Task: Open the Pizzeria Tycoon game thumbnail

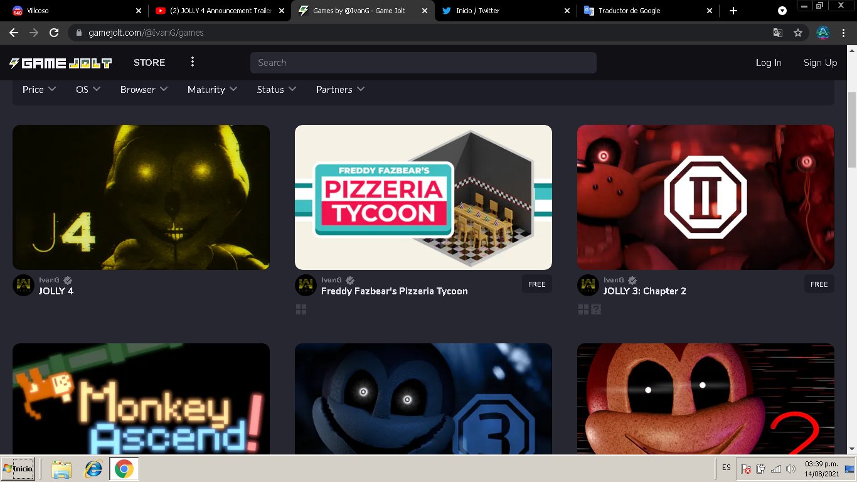Action: click(x=423, y=197)
